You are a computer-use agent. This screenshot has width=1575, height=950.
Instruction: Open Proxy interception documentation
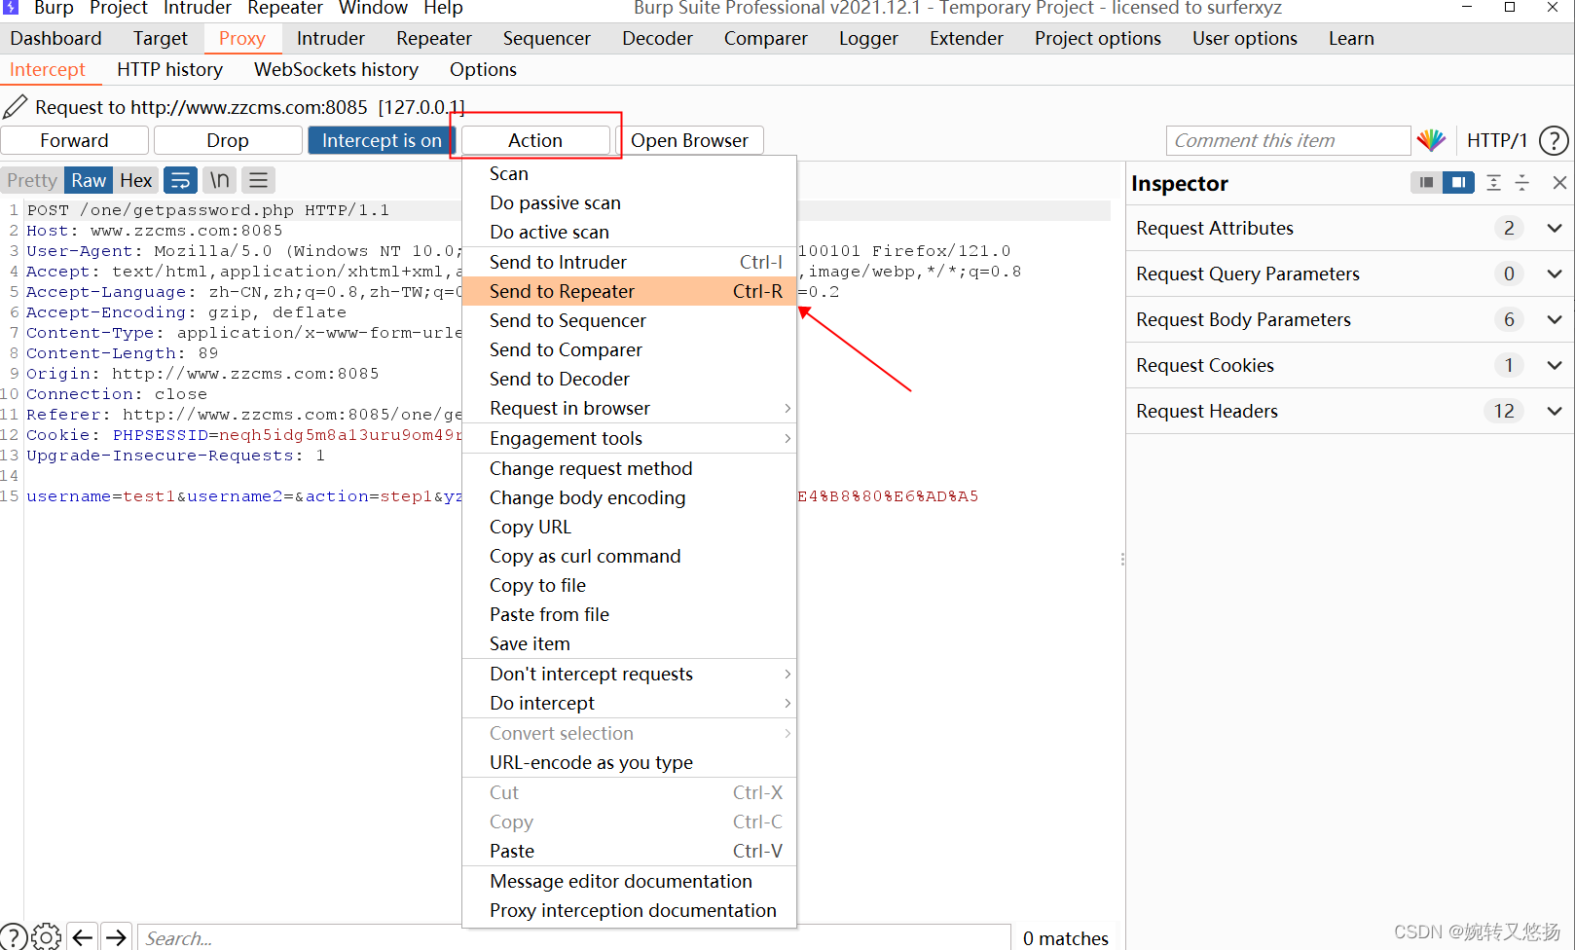point(629,910)
